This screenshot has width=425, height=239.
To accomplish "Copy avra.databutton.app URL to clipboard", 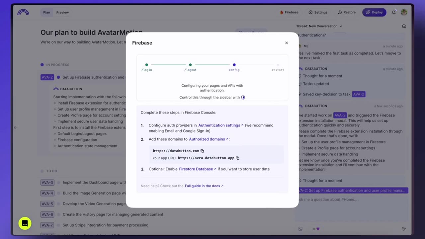I will (x=237, y=158).
